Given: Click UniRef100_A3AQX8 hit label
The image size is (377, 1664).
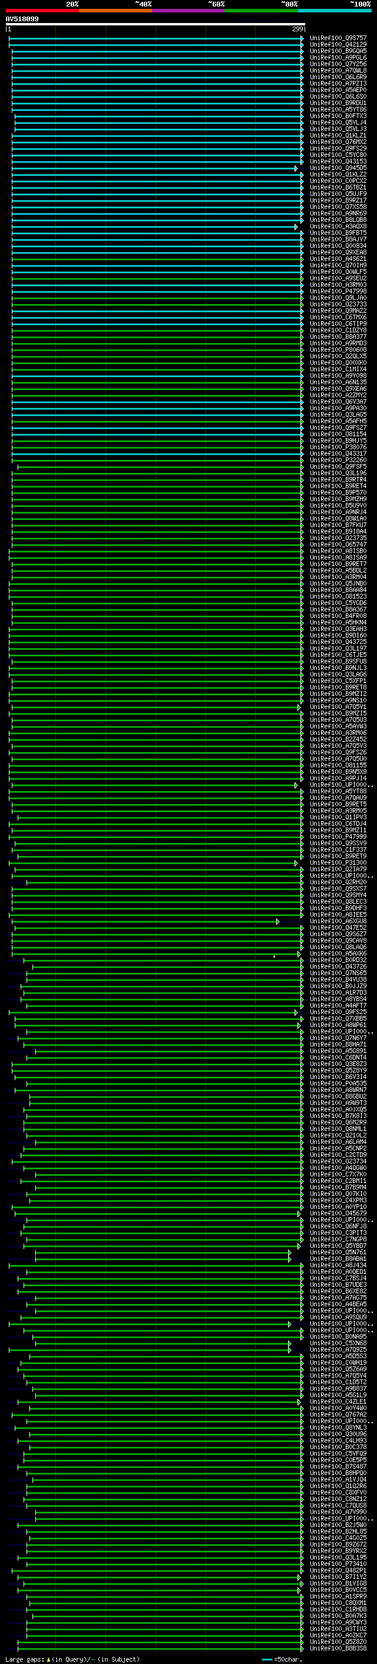Looking at the screenshot, I should coord(338,226).
